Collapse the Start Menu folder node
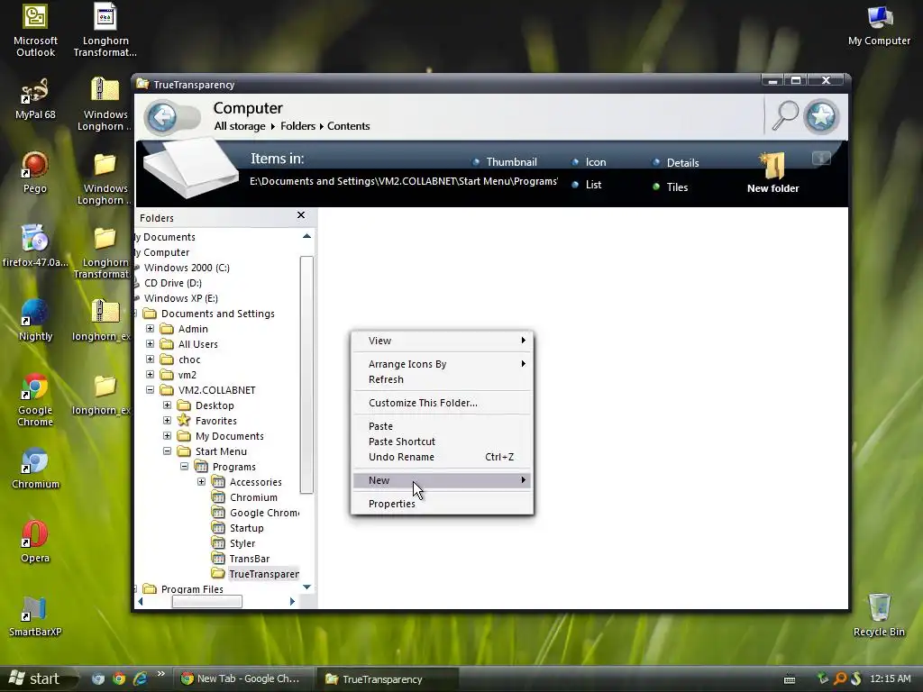The height and width of the screenshot is (692, 923). pos(167,451)
